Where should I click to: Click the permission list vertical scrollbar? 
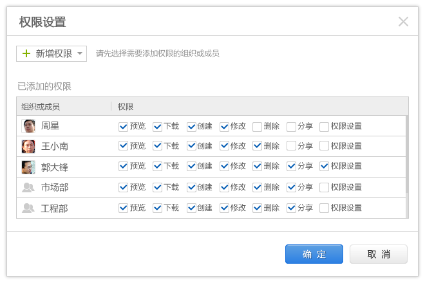tap(406, 154)
